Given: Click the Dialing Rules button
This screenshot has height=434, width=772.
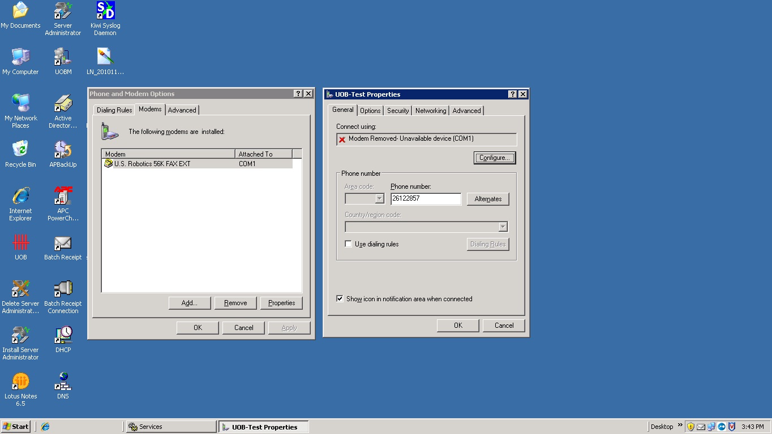Looking at the screenshot, I should [488, 244].
